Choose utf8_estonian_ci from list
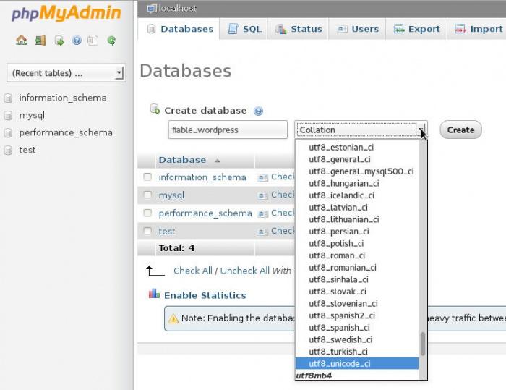The image size is (506, 390). (357, 148)
